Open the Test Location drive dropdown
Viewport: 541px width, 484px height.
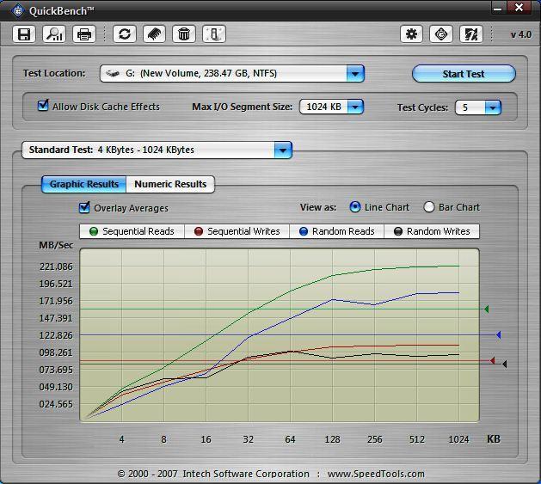[355, 74]
